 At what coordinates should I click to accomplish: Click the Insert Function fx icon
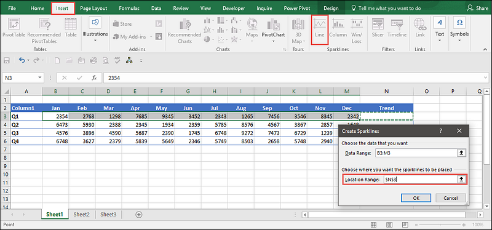pyautogui.click(x=94, y=78)
